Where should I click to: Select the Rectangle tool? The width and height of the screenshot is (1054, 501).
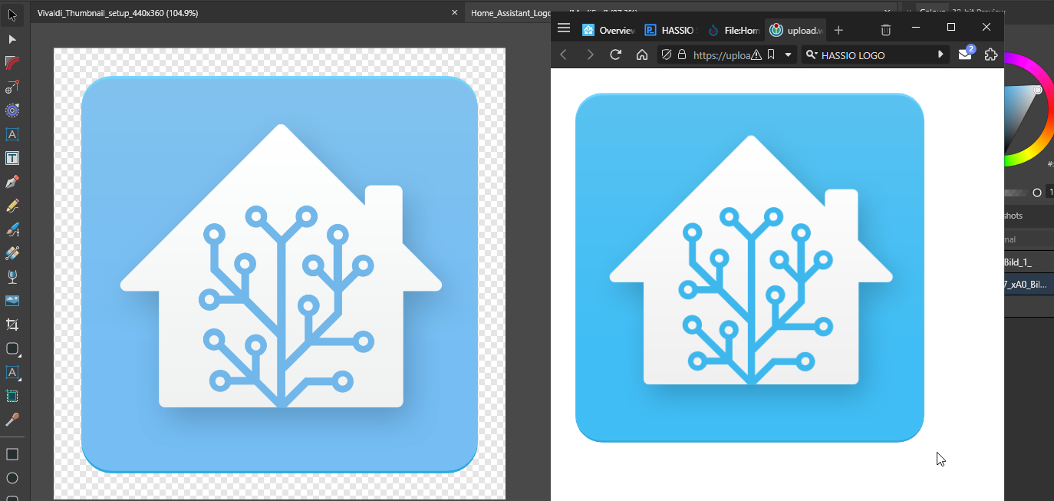point(12,454)
